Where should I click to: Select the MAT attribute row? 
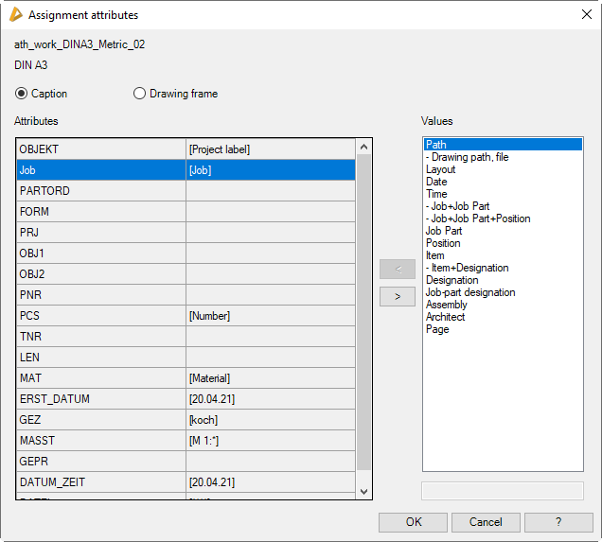point(100,378)
